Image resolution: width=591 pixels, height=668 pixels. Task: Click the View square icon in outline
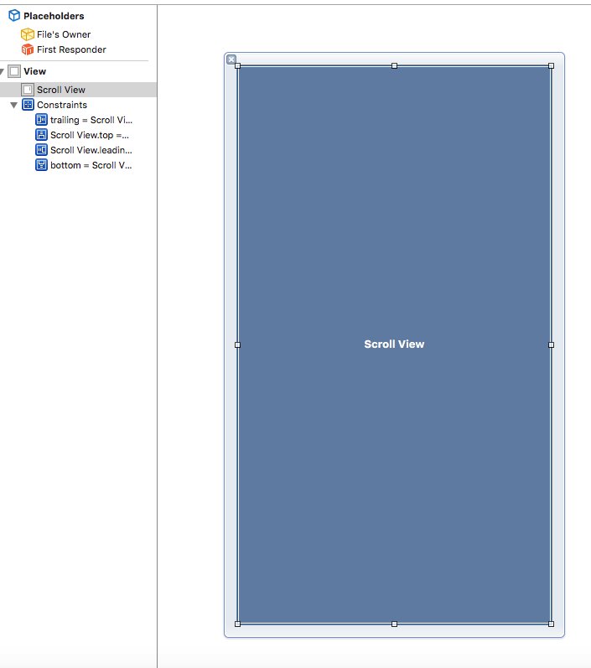point(14,71)
